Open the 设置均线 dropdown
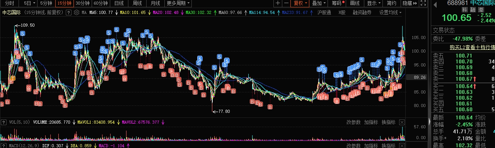Screen dimensions: 495x148 390,12
